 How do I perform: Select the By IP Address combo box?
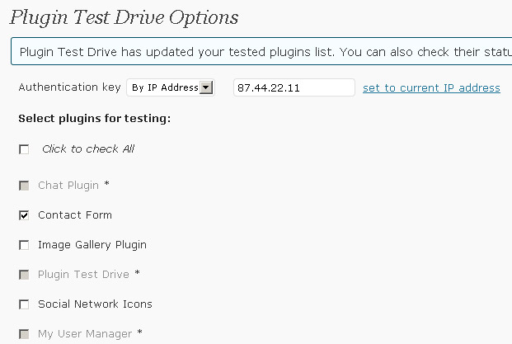171,87
